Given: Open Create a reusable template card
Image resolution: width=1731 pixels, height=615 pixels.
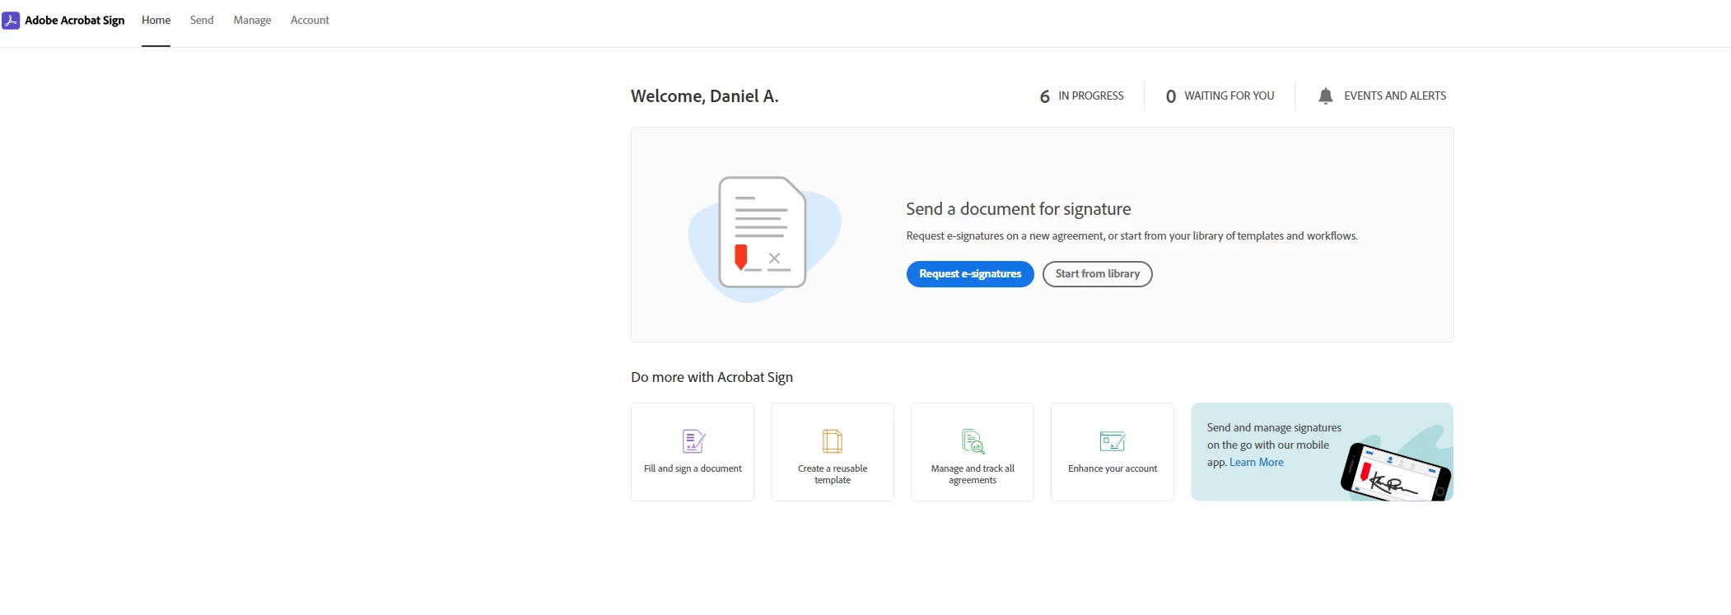Looking at the screenshot, I should click(833, 452).
